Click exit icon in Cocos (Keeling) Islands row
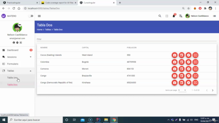The image size is (219, 123). click(195, 55)
